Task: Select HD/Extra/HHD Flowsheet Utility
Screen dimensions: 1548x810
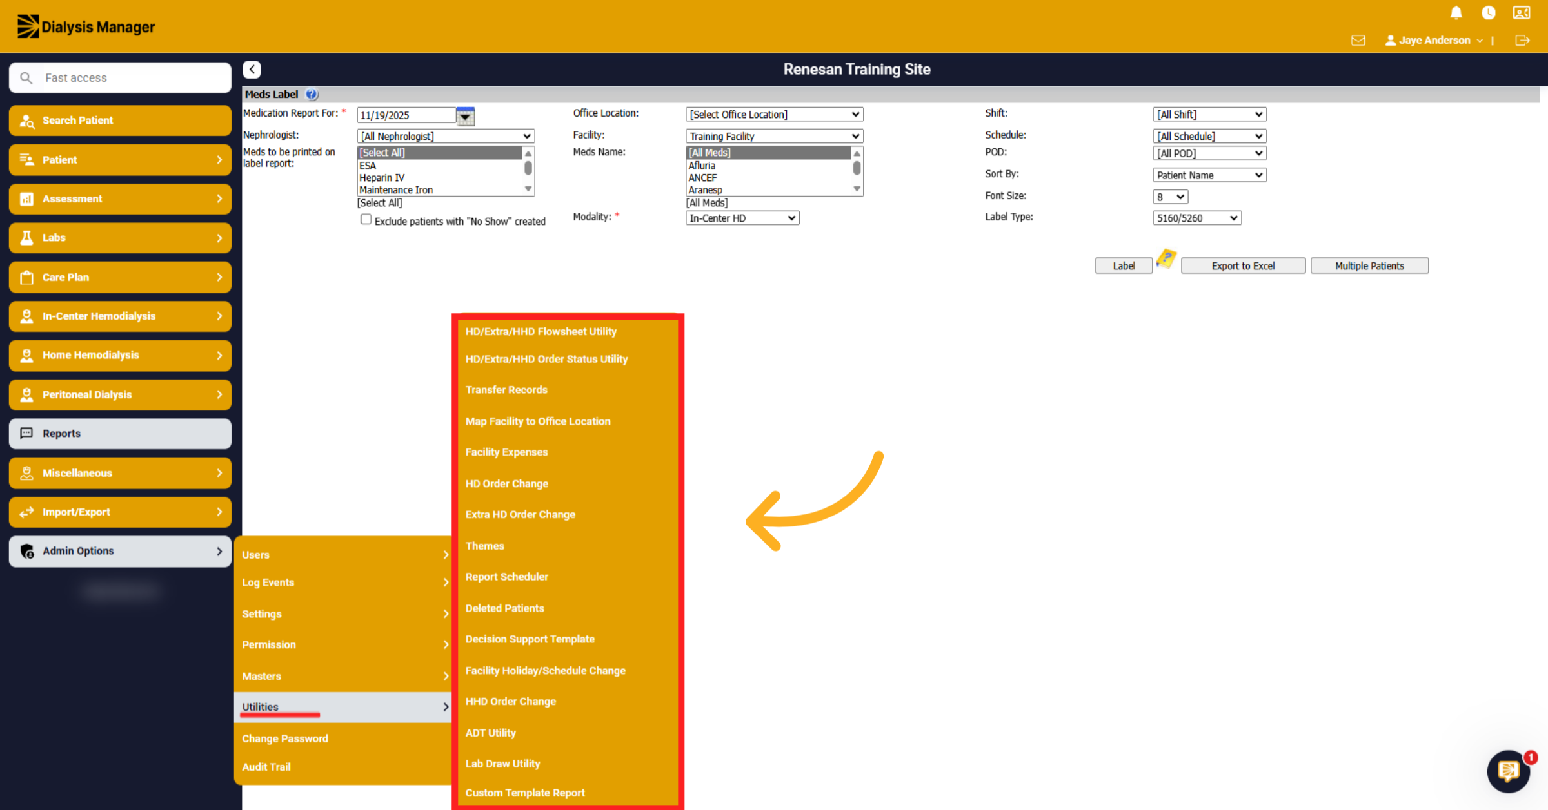Action: coord(541,331)
